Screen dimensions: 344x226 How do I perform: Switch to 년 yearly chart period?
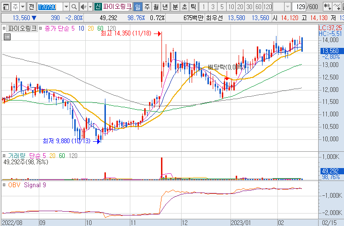click(x=165, y=7)
